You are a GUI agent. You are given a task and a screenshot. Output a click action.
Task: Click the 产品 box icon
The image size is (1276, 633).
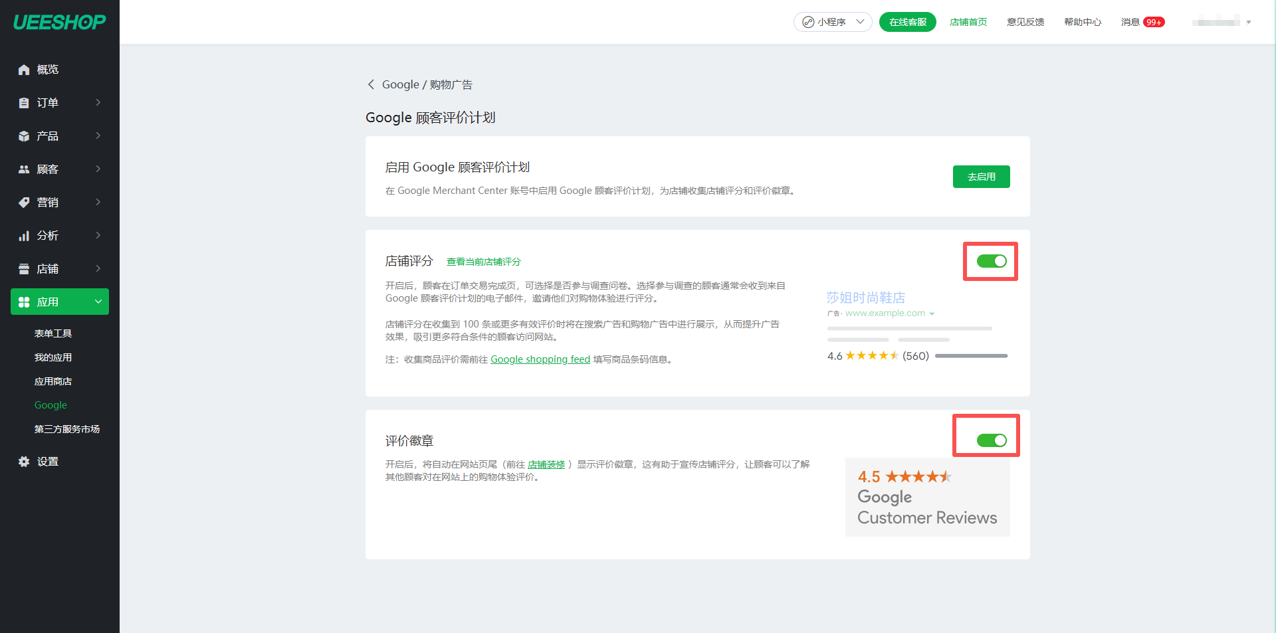point(24,136)
